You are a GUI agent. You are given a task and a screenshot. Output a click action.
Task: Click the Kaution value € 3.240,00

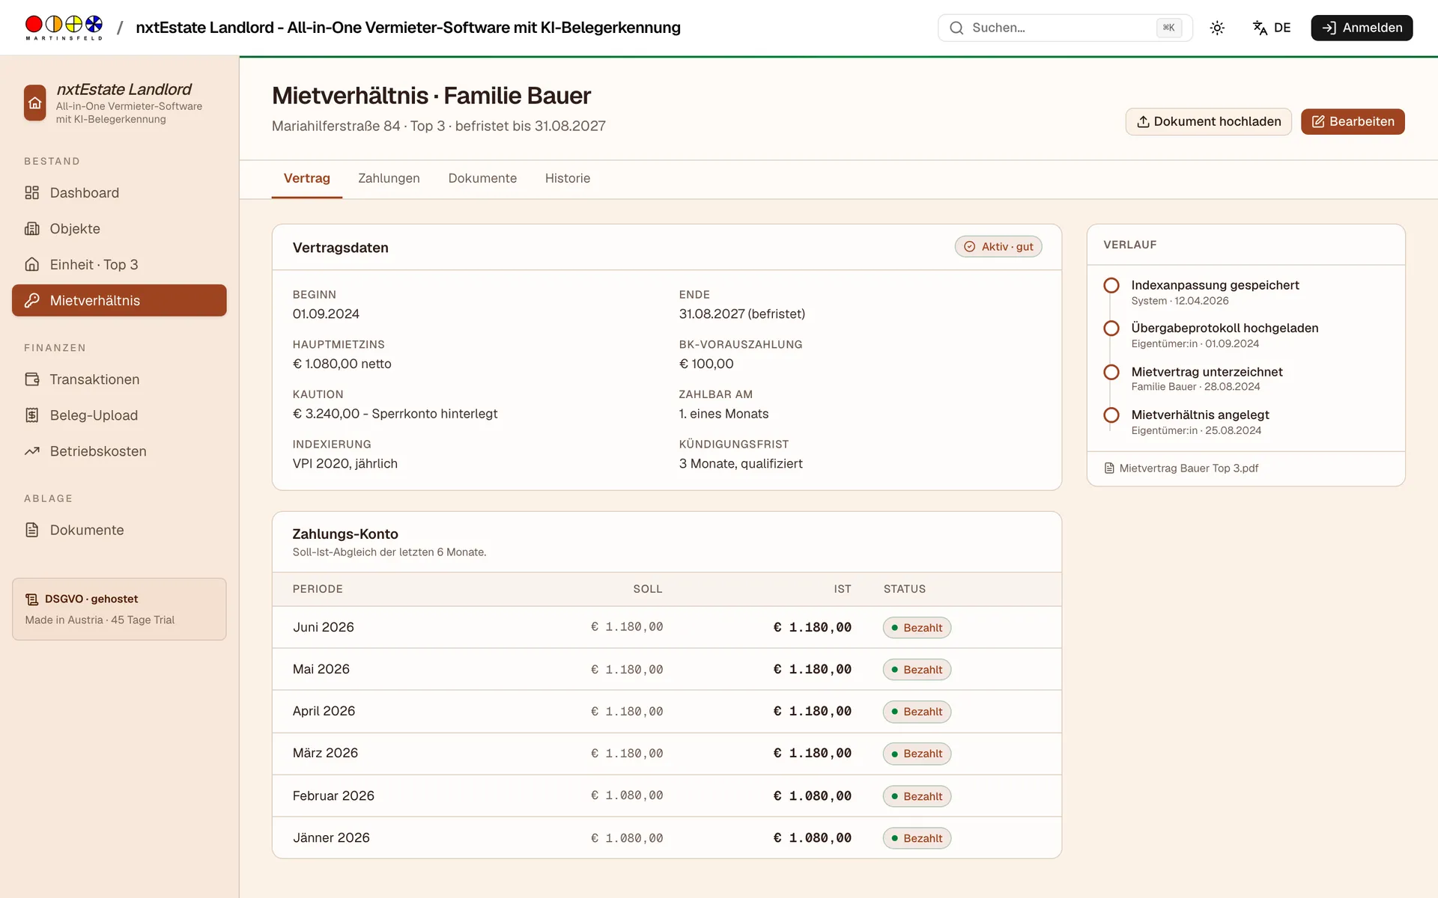395,414
